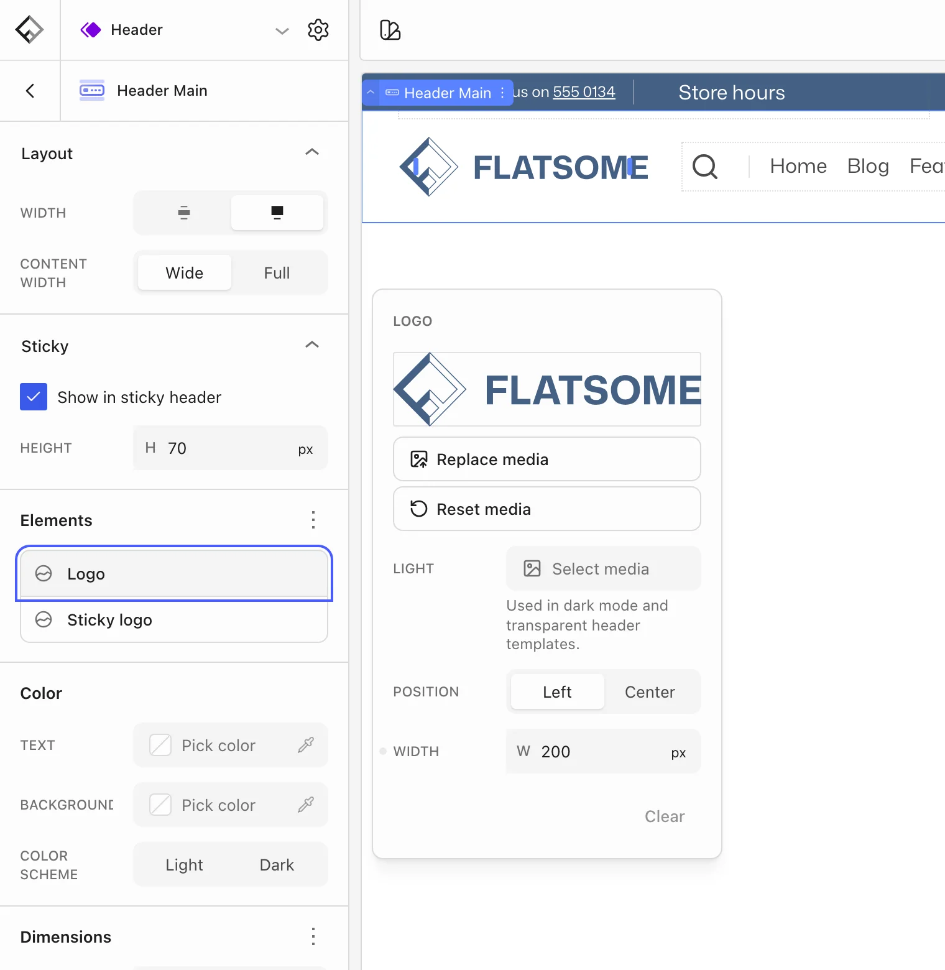Click Home in preview menu
Screen dimensions: 945x970
click(x=798, y=166)
